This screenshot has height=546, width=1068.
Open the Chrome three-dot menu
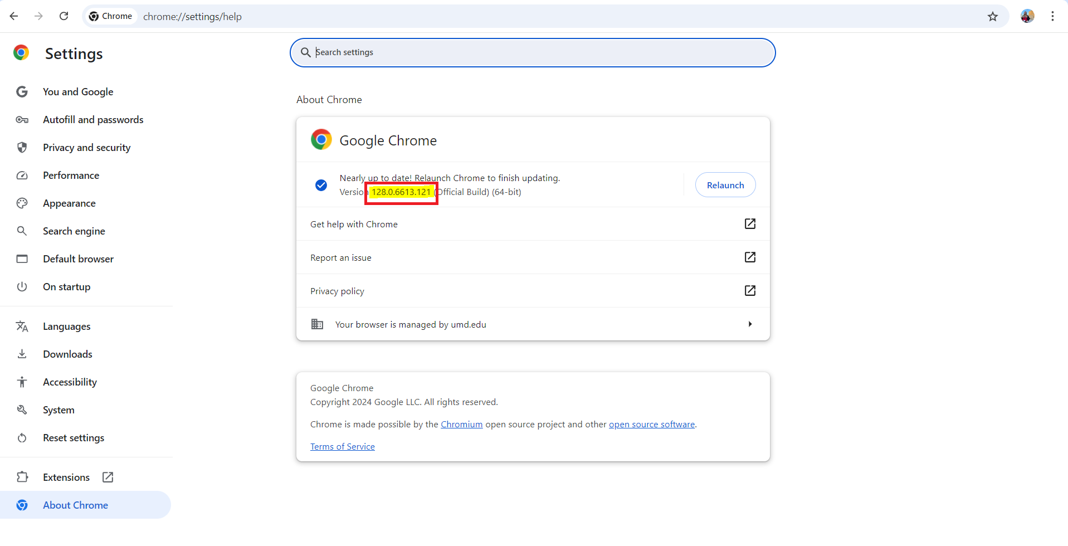[1052, 16]
